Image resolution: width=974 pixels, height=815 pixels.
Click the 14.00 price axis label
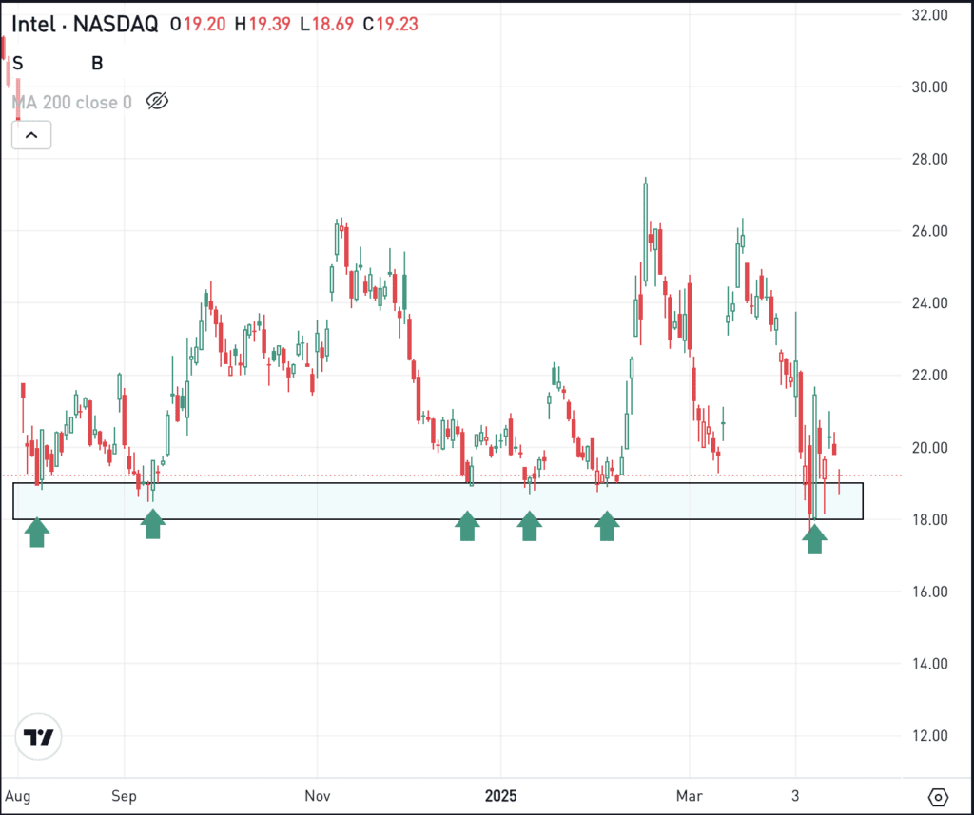929,664
